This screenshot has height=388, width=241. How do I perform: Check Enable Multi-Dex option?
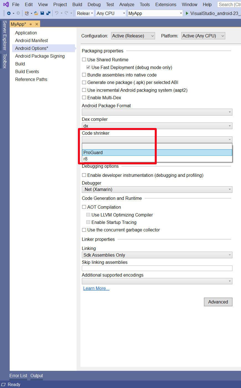(84, 98)
